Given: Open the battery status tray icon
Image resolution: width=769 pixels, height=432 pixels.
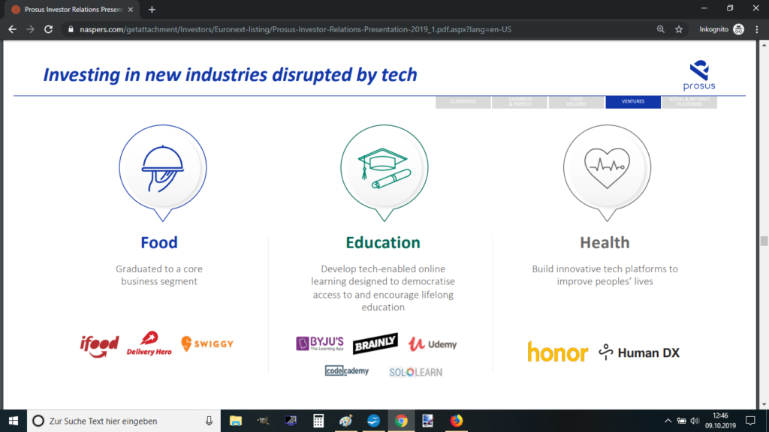Looking at the screenshot, I should coord(682,421).
